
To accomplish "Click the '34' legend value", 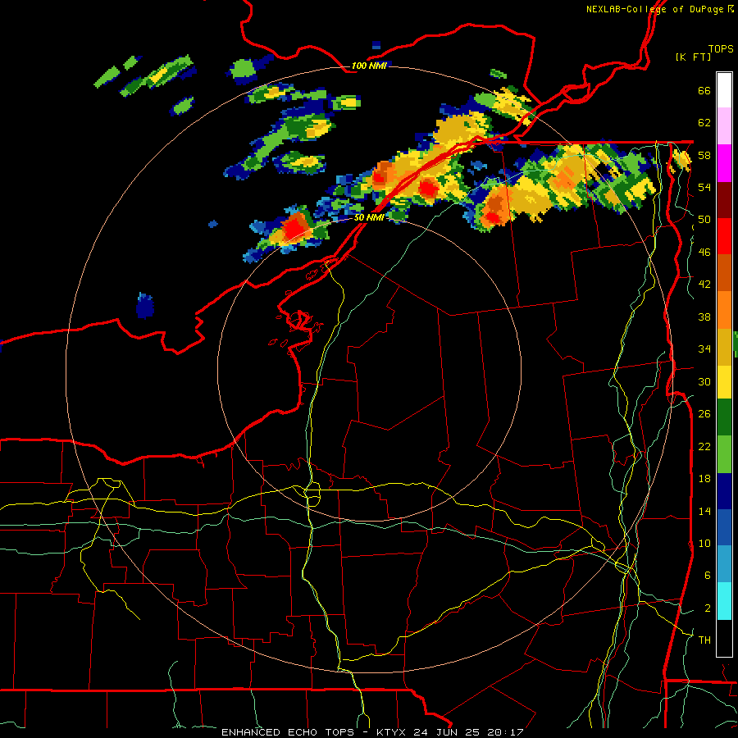I will point(704,349).
